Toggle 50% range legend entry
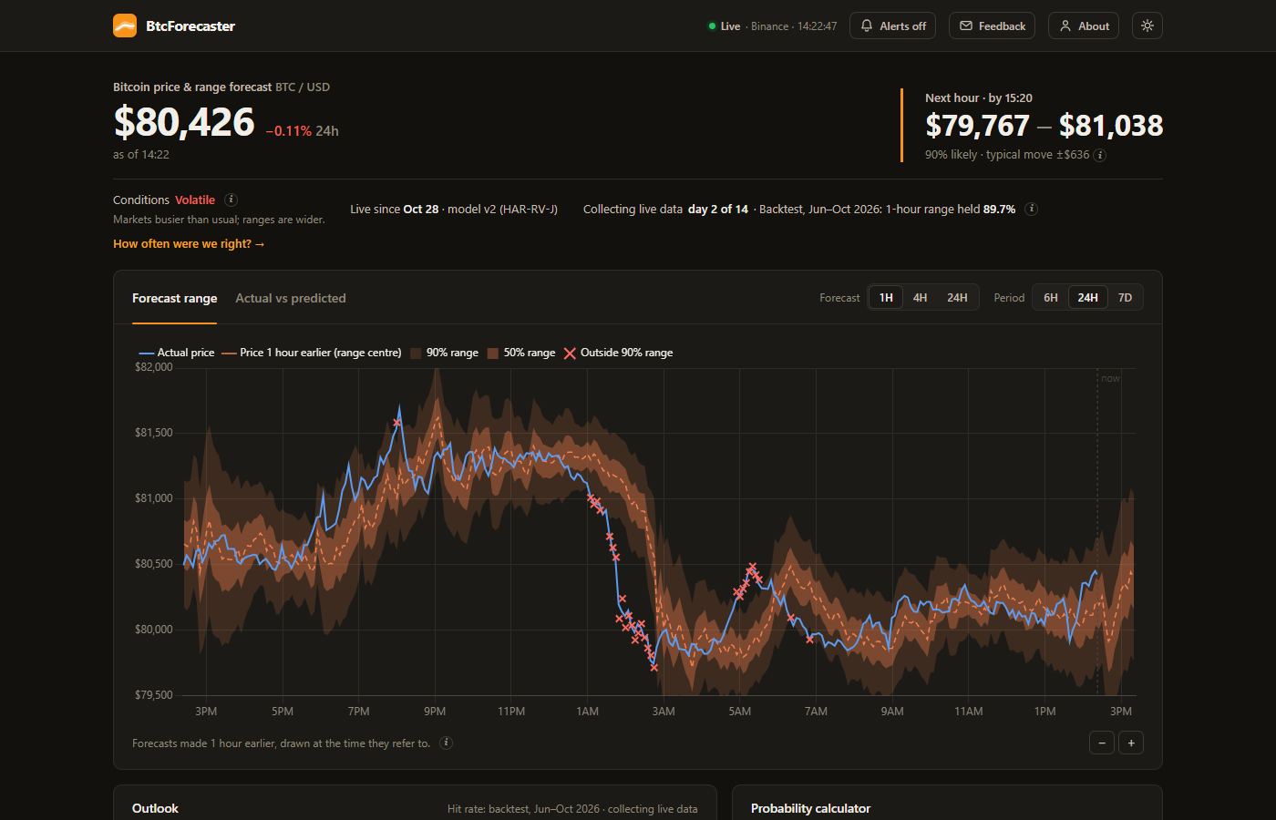 point(521,353)
